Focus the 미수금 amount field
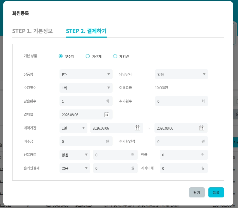 (86, 141)
